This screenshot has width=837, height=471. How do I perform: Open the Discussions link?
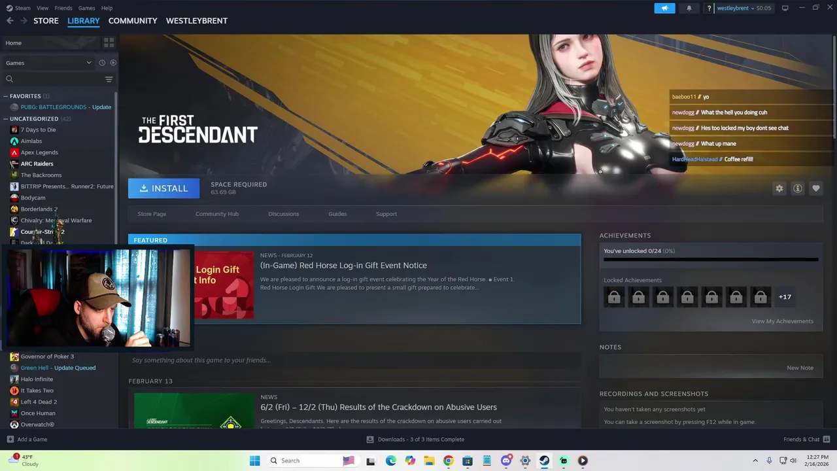tap(284, 214)
